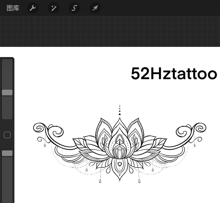Click the 52Hztattoo text on canvas
This screenshot has height=203, width=220.
coord(174,74)
